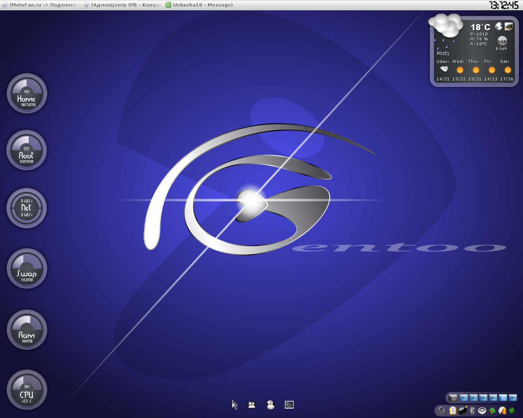The image size is (523, 418).
Task: Open the Klipper clipboard tray icon
Action: coord(453,411)
